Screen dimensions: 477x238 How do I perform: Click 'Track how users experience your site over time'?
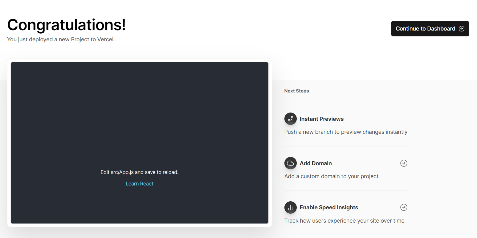tap(344, 221)
